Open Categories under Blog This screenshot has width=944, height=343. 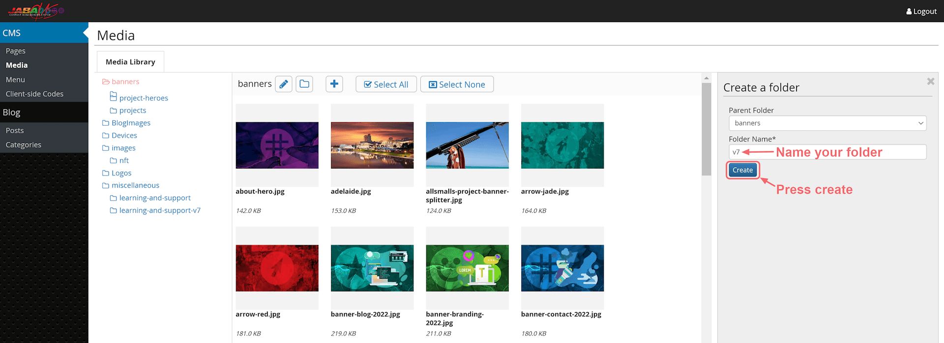point(24,144)
